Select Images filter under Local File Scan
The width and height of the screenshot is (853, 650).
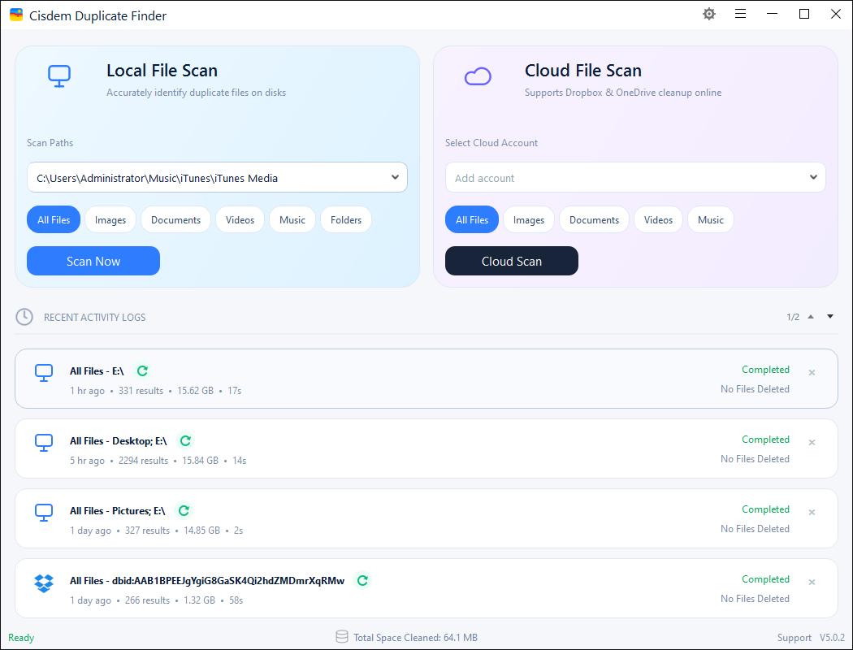(x=110, y=219)
